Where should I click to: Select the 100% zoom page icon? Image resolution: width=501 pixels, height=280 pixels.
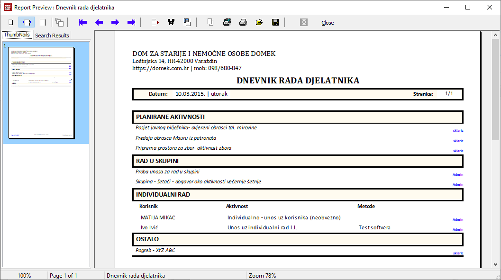point(43,22)
